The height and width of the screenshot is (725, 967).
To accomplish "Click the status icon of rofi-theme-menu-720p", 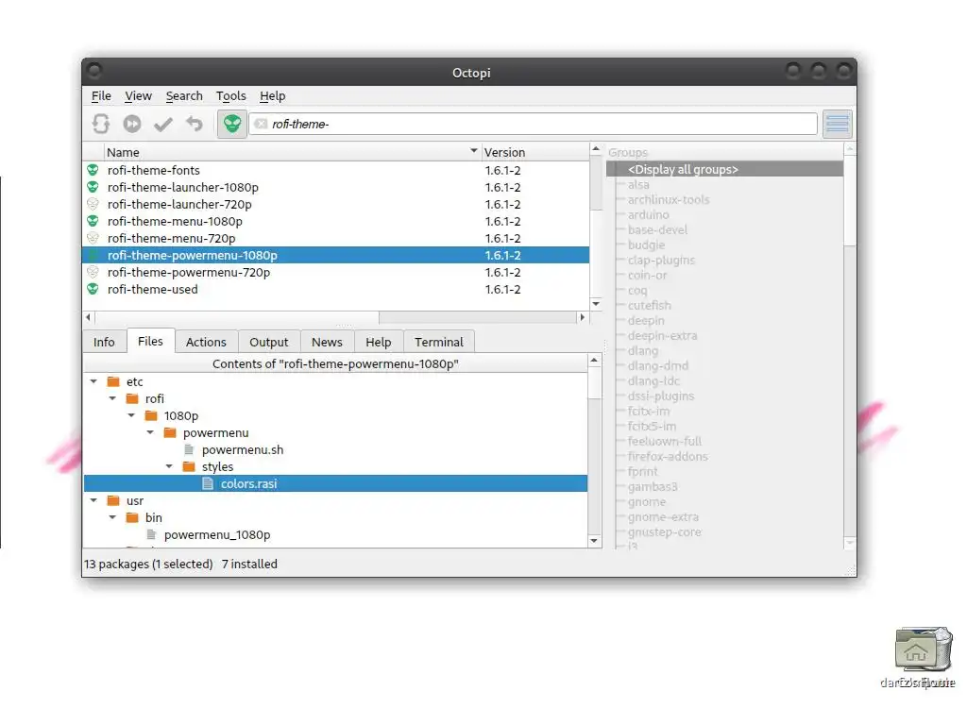I will coord(93,238).
